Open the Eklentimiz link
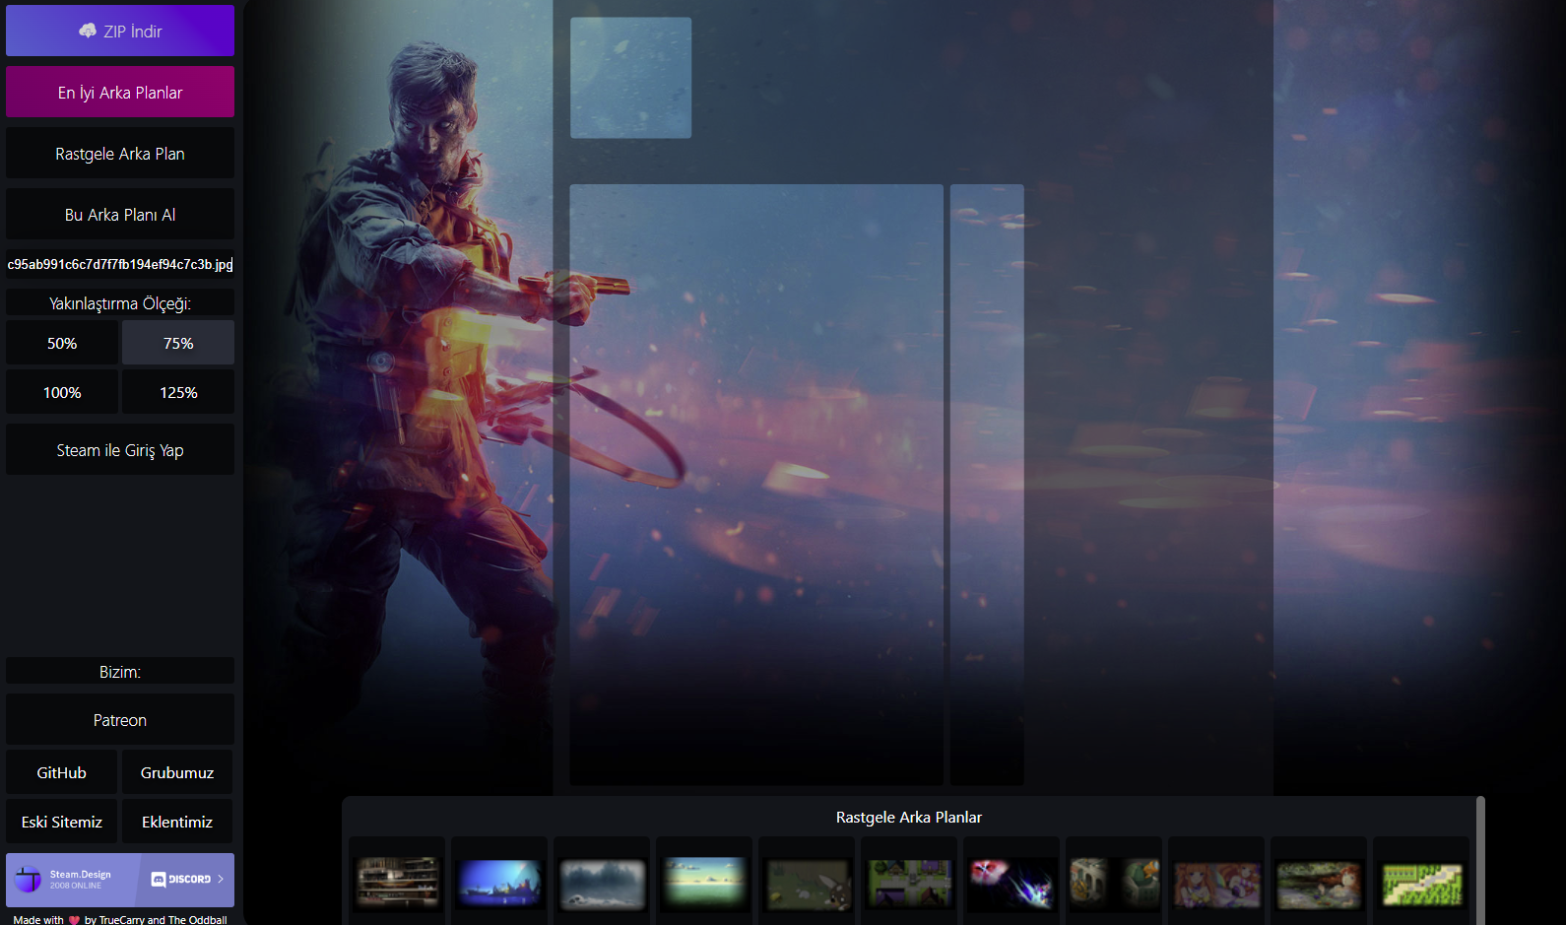 pyautogui.click(x=177, y=822)
